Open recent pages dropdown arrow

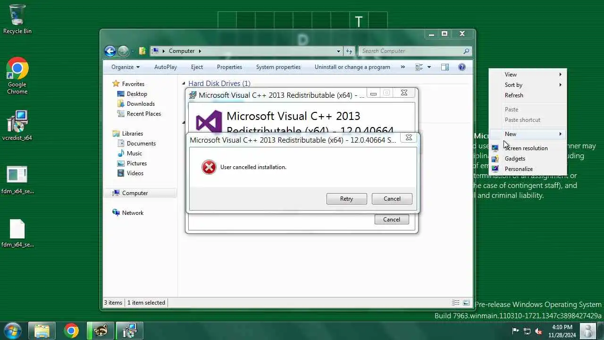133,51
